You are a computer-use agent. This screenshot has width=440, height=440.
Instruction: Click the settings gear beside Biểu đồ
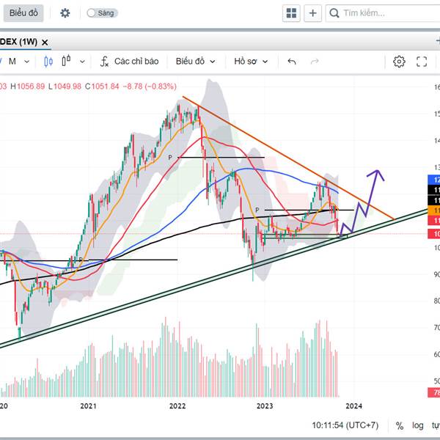pos(65,13)
